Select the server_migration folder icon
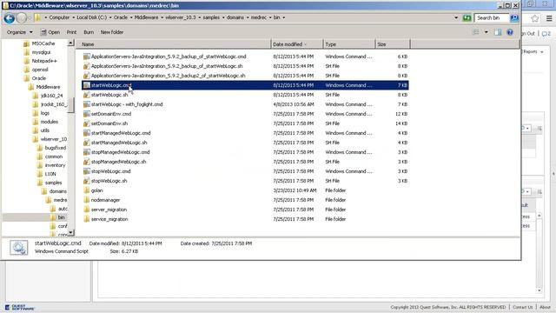 (x=87, y=210)
